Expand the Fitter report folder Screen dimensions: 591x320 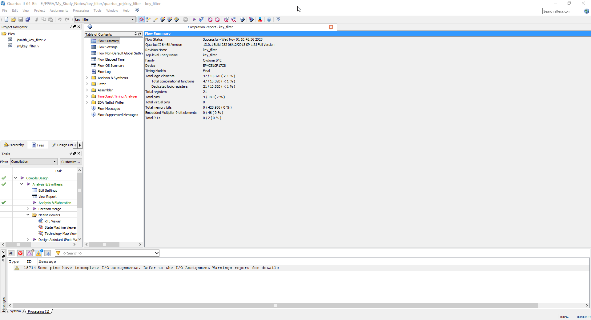point(87,84)
